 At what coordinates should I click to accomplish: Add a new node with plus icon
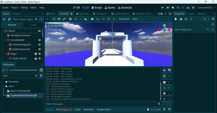pyautogui.click(x=4, y=19)
